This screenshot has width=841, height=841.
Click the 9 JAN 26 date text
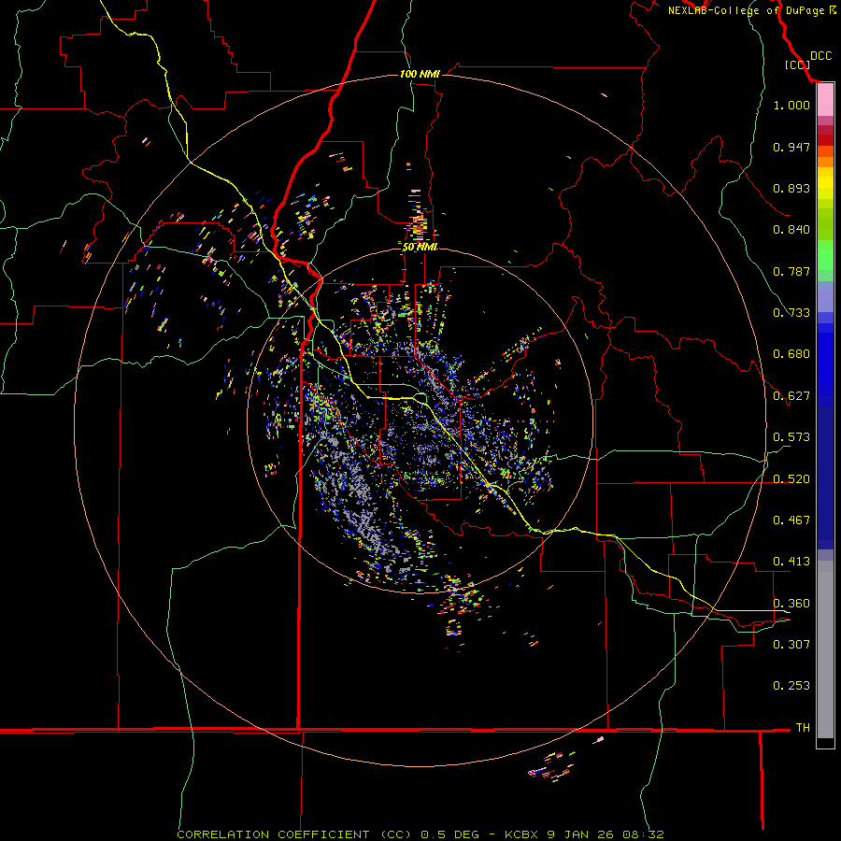[582, 834]
